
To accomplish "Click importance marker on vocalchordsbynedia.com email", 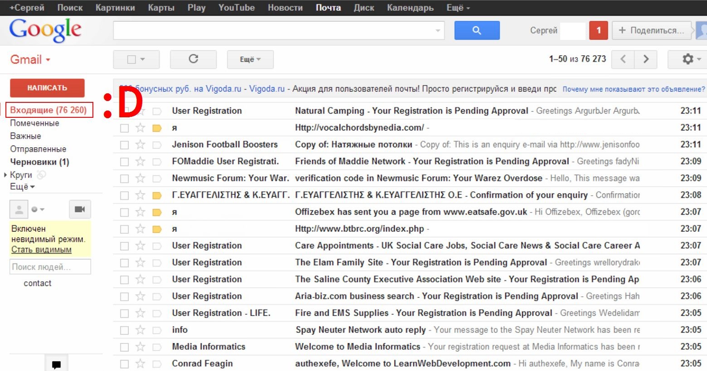I will pos(157,128).
